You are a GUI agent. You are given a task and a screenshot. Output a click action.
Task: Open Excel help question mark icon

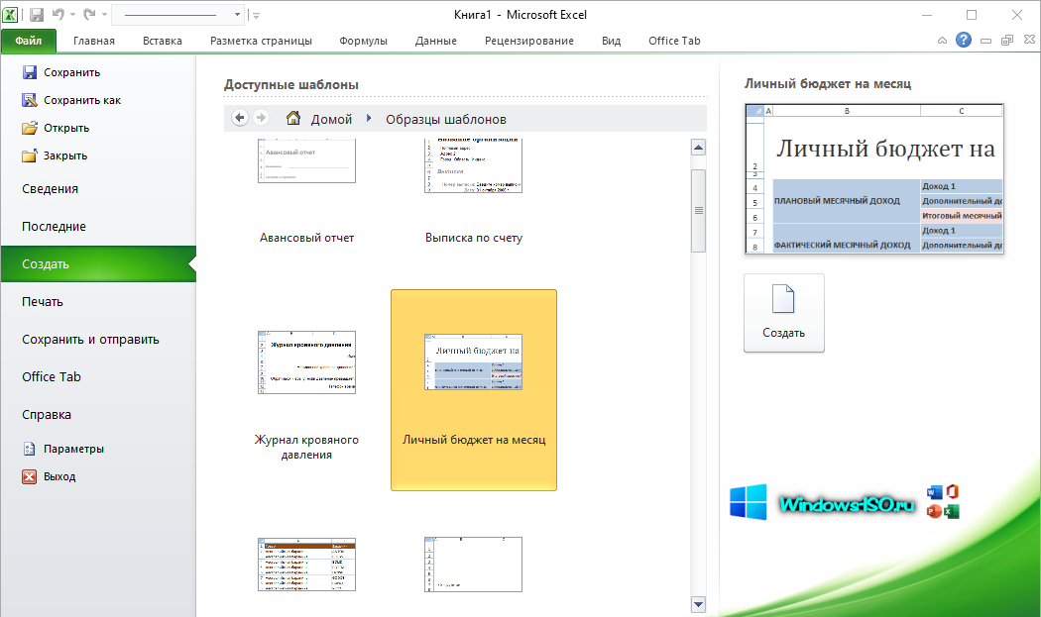pyautogui.click(x=964, y=40)
